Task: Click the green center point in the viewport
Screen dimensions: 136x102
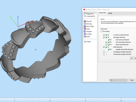Action: click(36, 50)
